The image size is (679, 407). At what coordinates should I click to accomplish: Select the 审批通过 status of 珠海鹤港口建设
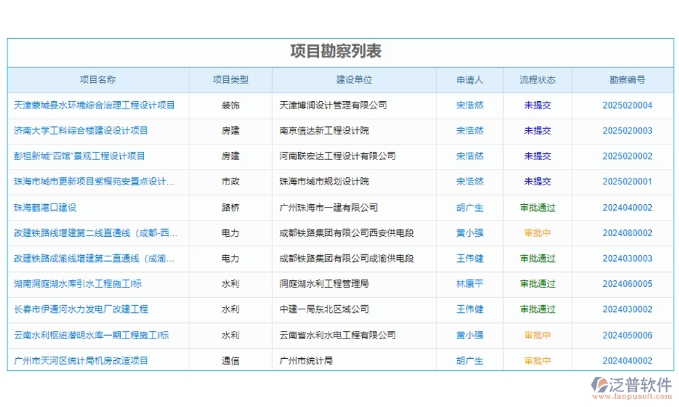537,208
